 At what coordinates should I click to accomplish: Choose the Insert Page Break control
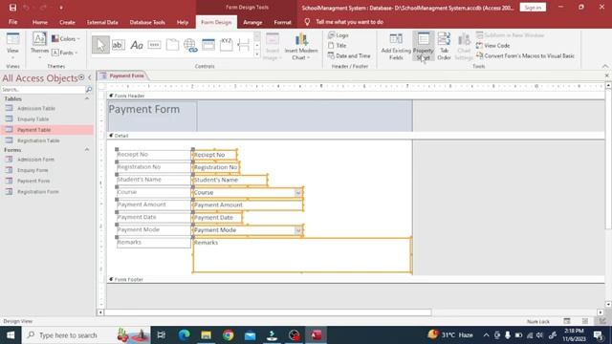point(244,45)
